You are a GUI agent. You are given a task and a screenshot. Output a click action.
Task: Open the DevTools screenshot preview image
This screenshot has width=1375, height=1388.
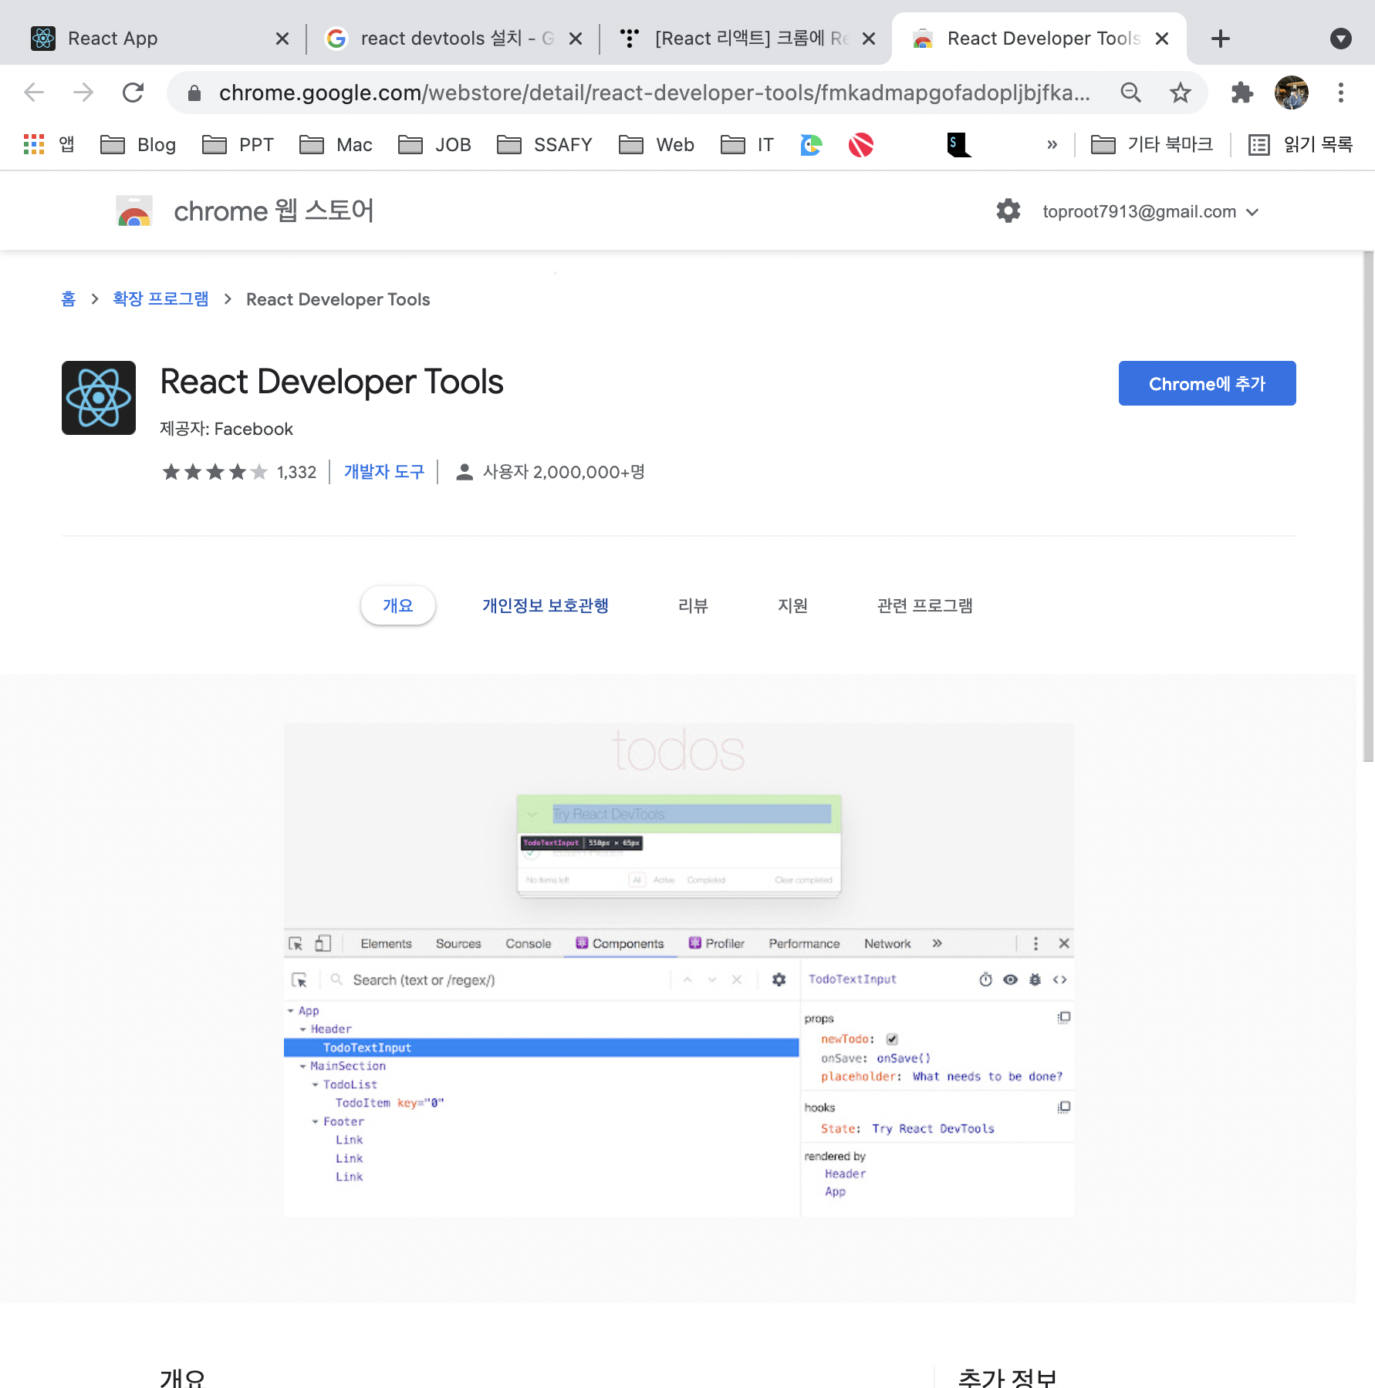679,970
